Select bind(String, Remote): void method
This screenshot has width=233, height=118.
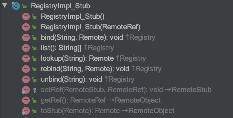pos(82,37)
